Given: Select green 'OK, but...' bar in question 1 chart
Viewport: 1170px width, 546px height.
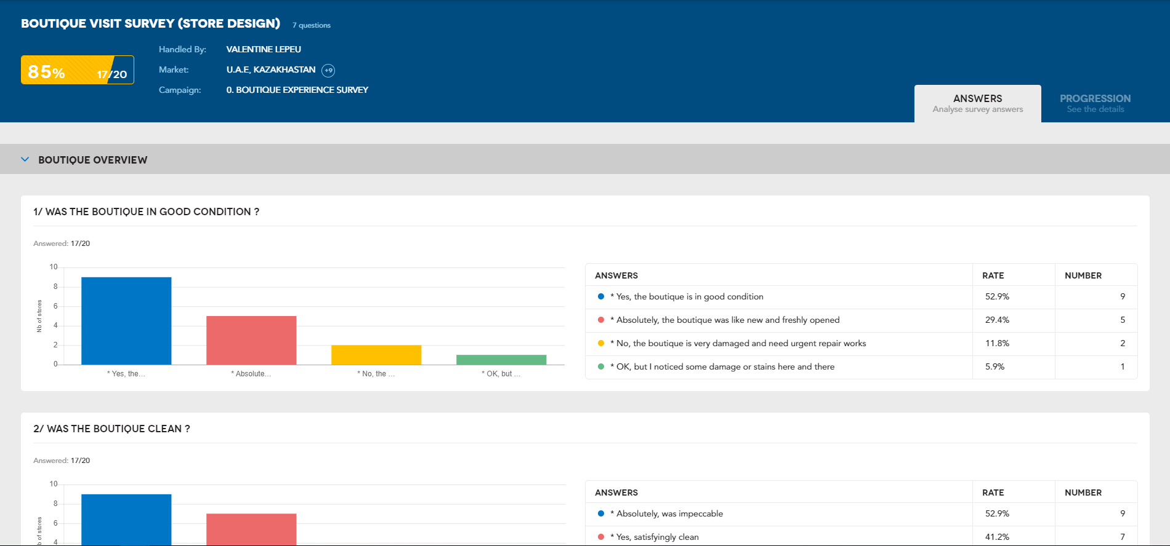Looking at the screenshot, I should click(x=501, y=360).
